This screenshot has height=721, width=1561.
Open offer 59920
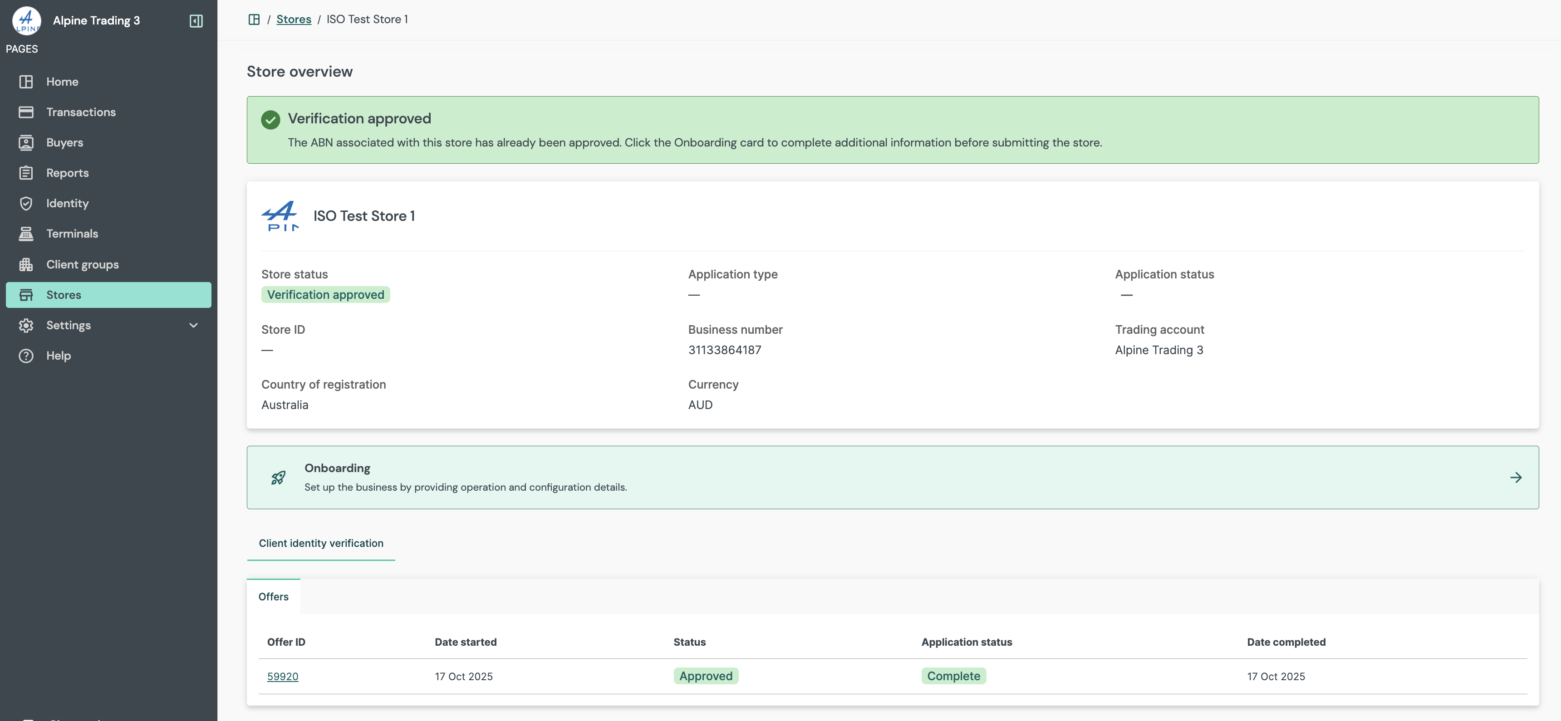tap(282, 676)
